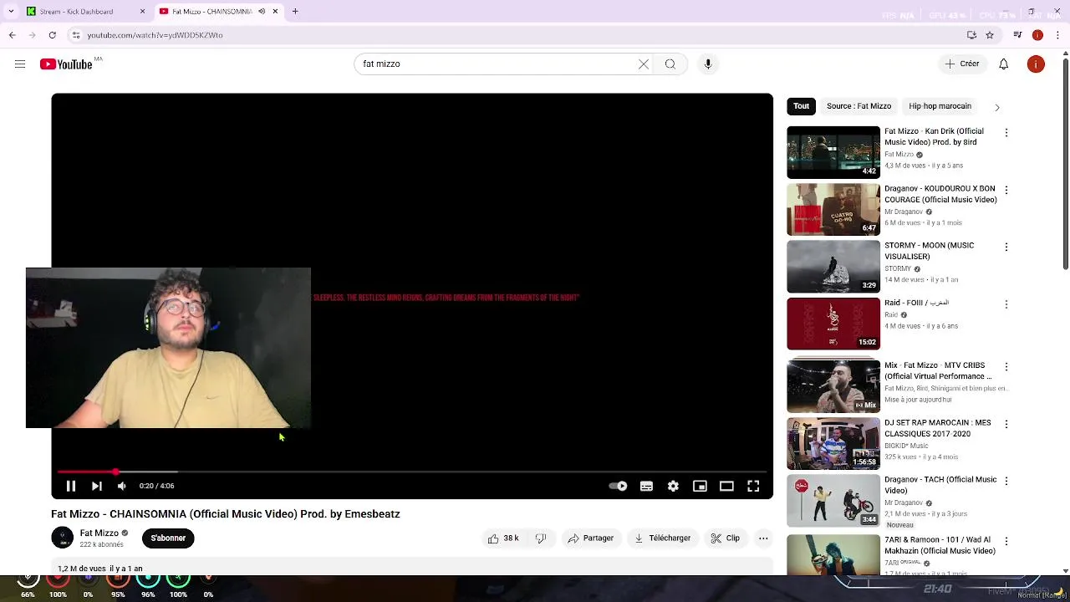
Task: Click the S'abonner button
Action: point(168,538)
